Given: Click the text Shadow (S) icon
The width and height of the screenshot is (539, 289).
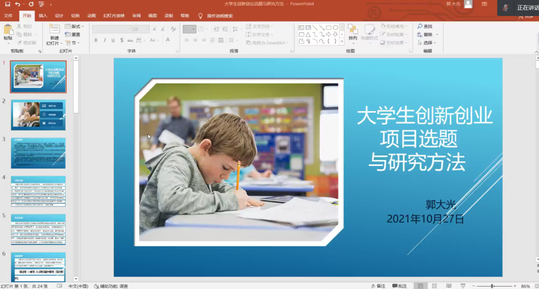Looking at the screenshot, I should pyautogui.click(x=122, y=40).
